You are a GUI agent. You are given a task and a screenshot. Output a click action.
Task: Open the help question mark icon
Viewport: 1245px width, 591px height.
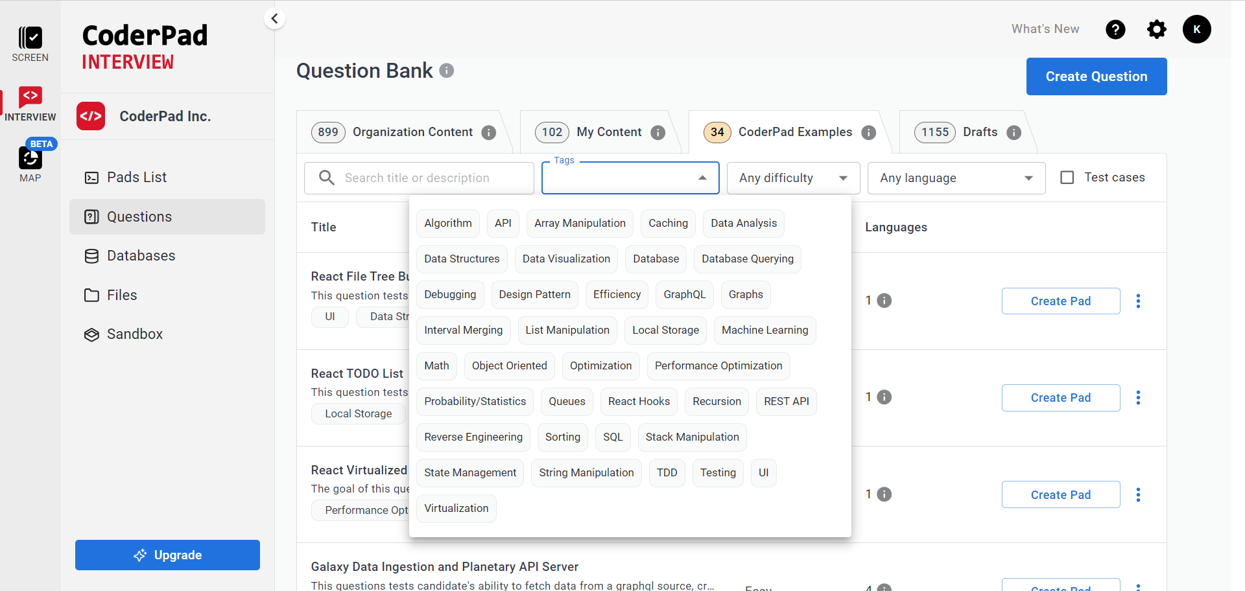(x=1115, y=29)
